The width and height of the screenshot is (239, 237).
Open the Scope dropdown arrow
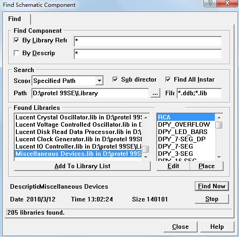99,80
